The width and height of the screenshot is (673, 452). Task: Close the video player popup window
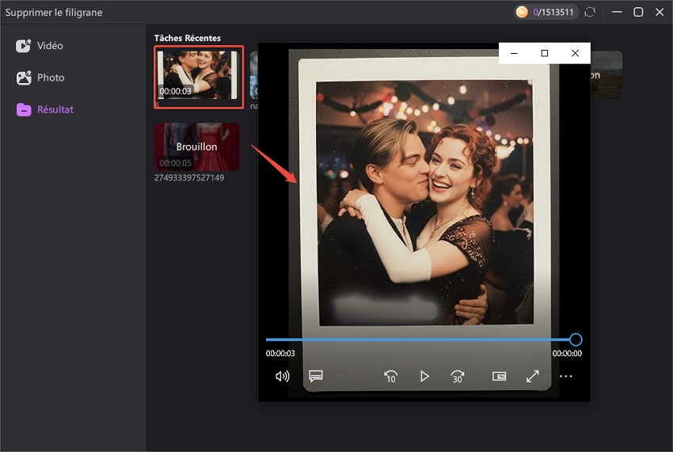[x=575, y=53]
